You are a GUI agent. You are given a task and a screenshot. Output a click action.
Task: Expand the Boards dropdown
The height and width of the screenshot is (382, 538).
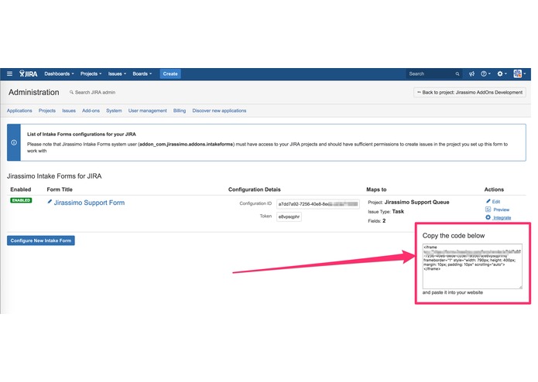coord(142,74)
